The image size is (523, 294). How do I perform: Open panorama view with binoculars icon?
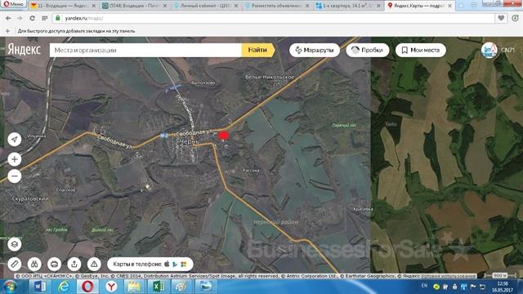click(34, 265)
